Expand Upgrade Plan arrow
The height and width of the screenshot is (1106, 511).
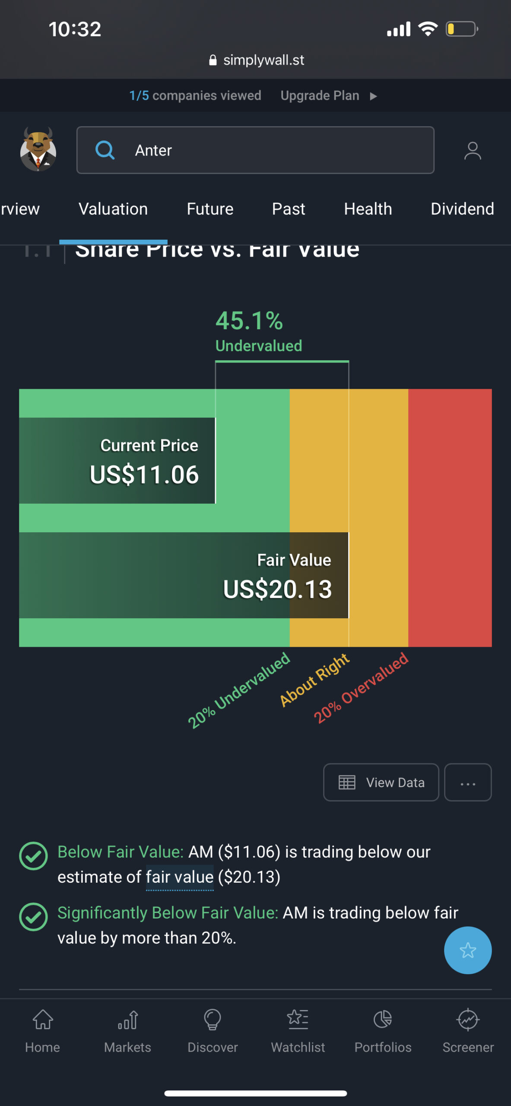(x=373, y=96)
